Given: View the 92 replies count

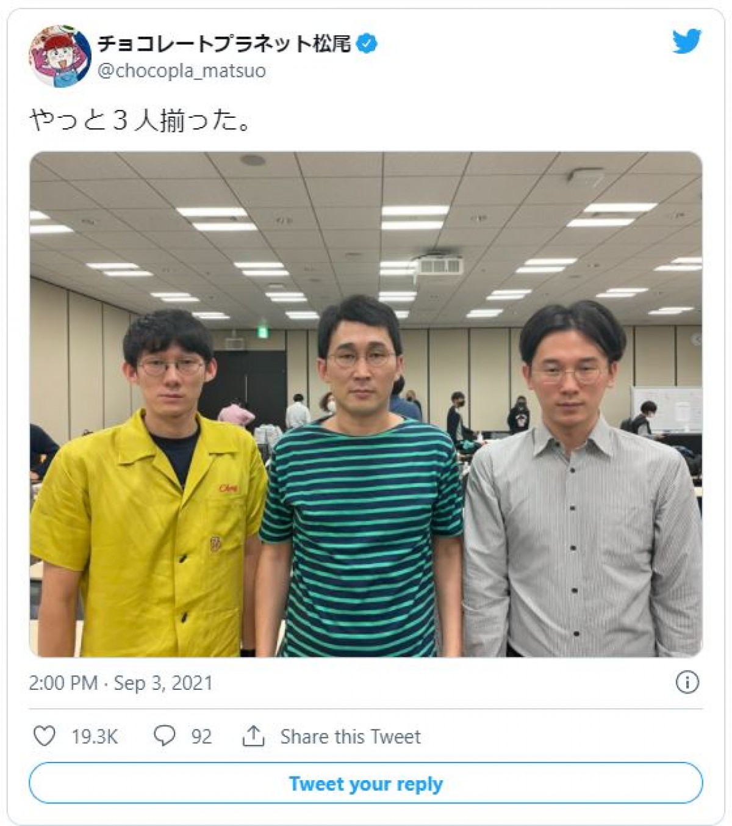Looking at the screenshot, I should [201, 737].
